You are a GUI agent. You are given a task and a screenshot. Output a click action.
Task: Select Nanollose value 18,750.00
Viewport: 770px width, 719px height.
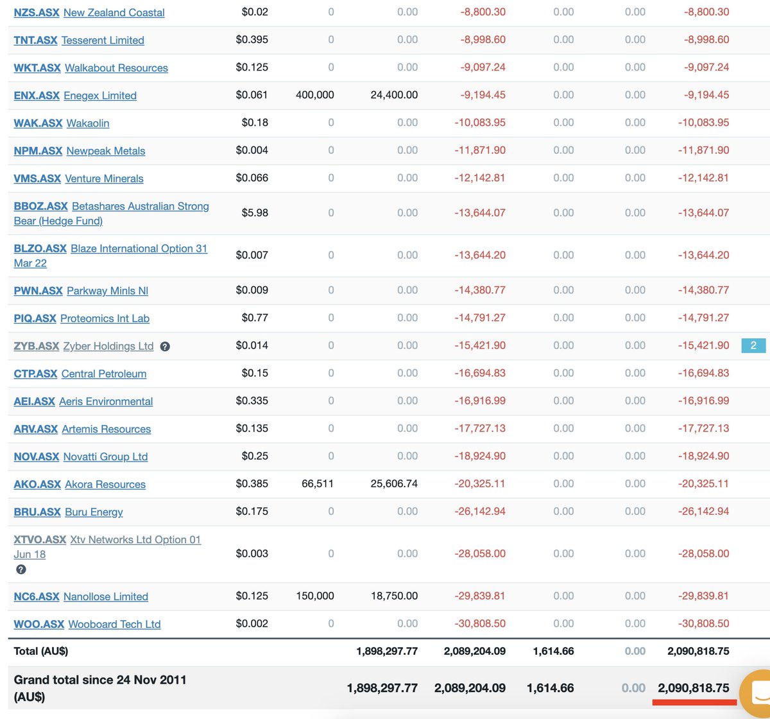tap(394, 596)
